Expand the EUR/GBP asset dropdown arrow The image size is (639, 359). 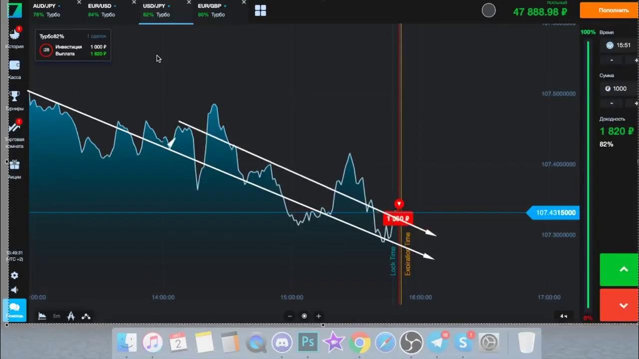[225, 6]
